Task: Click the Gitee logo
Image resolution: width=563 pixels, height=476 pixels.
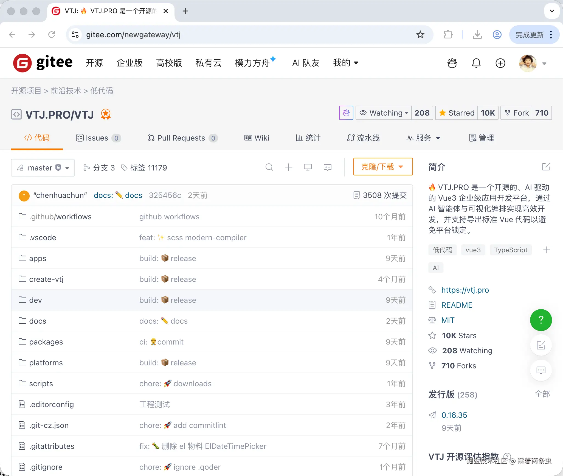Action: (x=43, y=63)
